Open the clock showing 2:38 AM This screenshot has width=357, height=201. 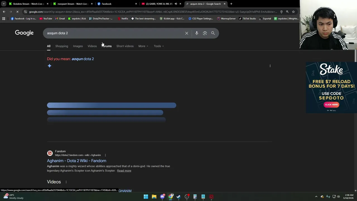point(349,197)
